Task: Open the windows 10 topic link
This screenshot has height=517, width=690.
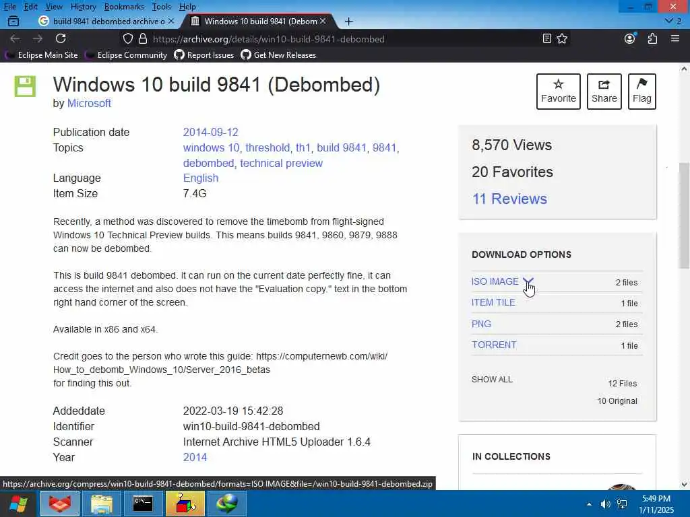Action: 211,147
